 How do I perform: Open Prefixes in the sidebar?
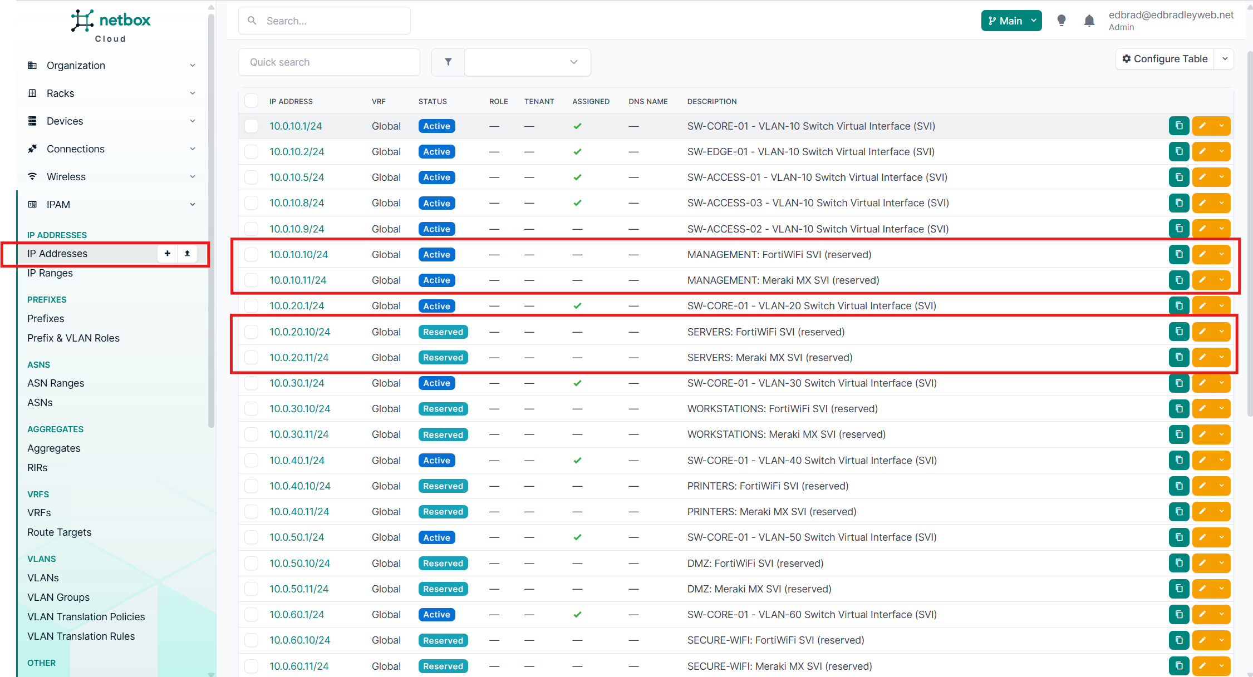(x=46, y=318)
